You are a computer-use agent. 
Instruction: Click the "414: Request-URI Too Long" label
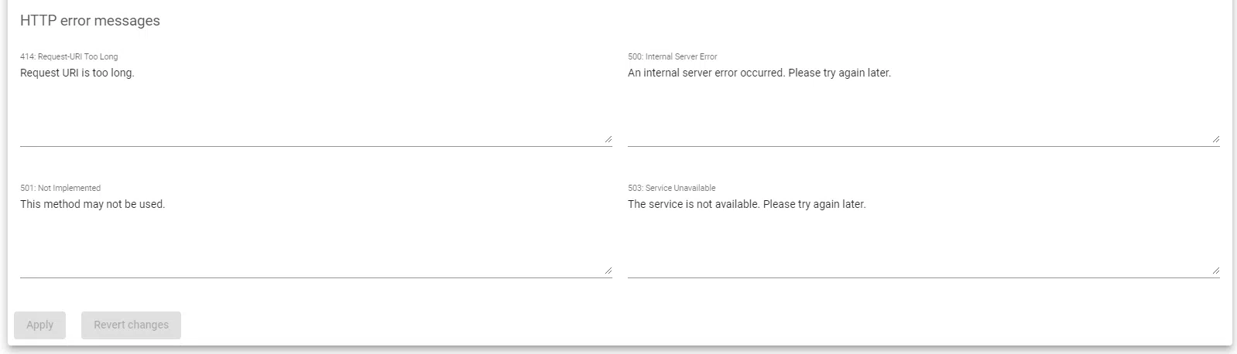point(69,56)
